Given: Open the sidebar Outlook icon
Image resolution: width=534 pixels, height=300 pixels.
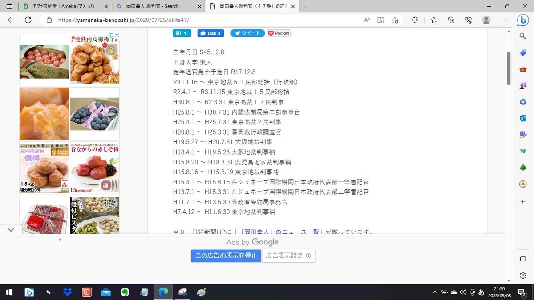Looking at the screenshot, I should [523, 118].
